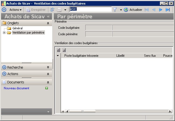This screenshot has width=175, height=121.
Task: Maximize the Achats de Sicav window
Action: (x=166, y=3)
